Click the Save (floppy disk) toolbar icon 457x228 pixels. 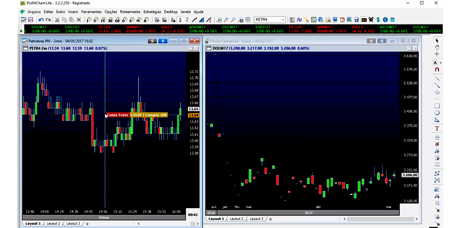pyautogui.click(x=31, y=20)
